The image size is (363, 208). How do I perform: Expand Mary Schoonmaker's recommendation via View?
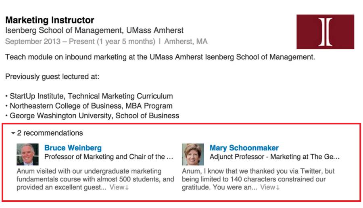(x=268, y=187)
